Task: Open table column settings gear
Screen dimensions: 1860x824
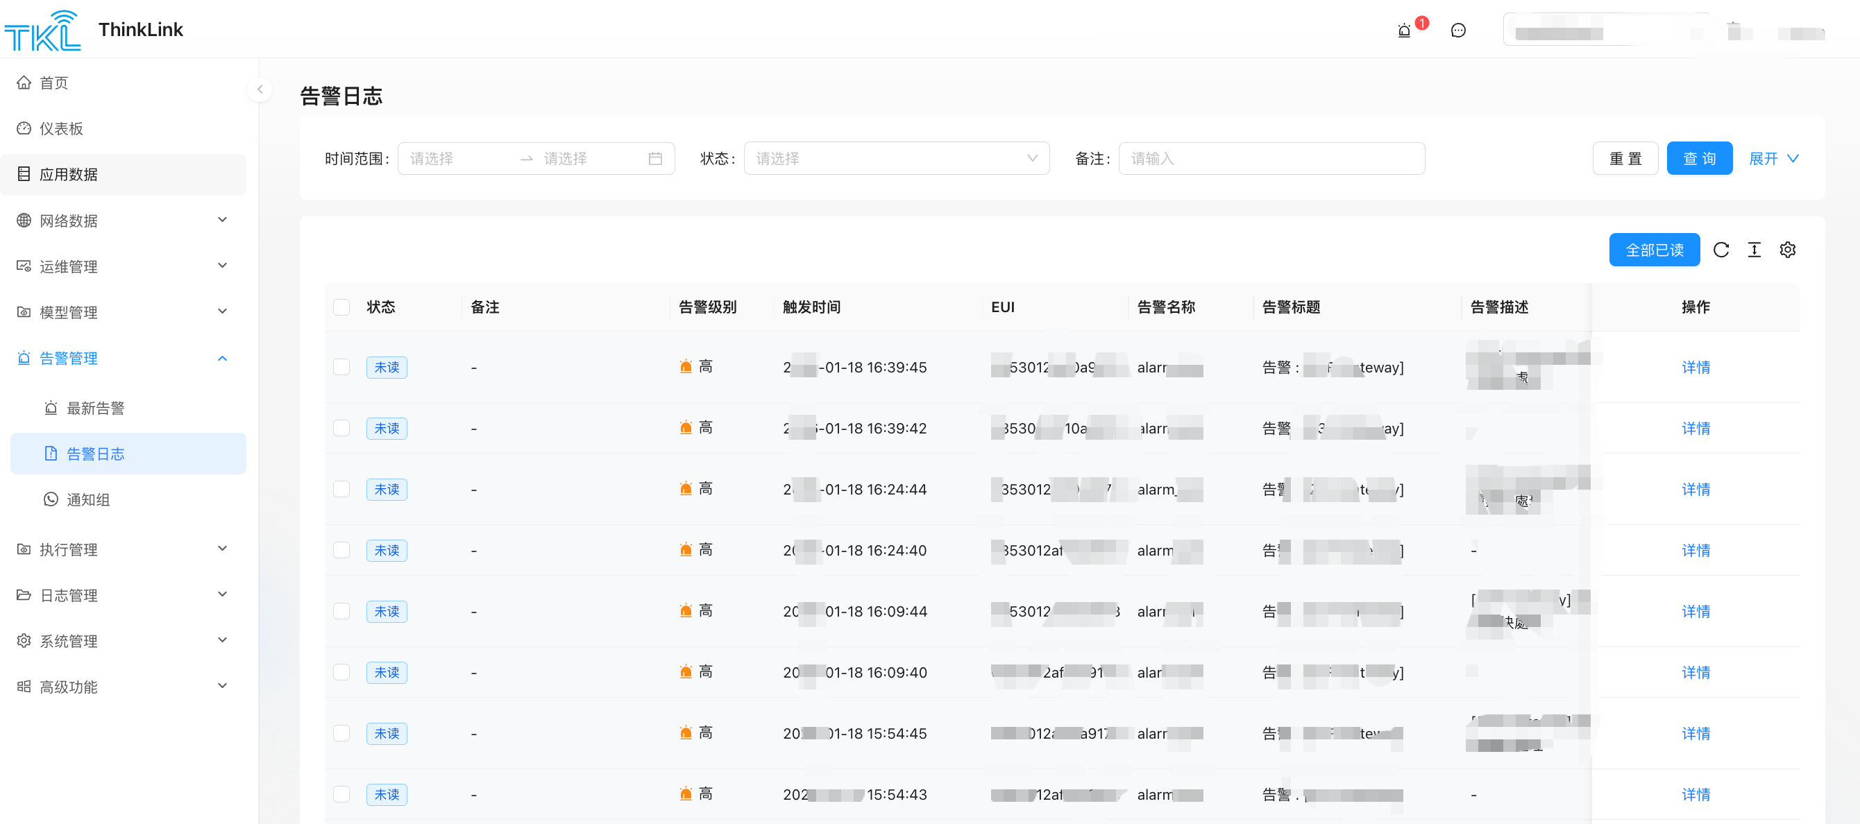Action: tap(1787, 250)
